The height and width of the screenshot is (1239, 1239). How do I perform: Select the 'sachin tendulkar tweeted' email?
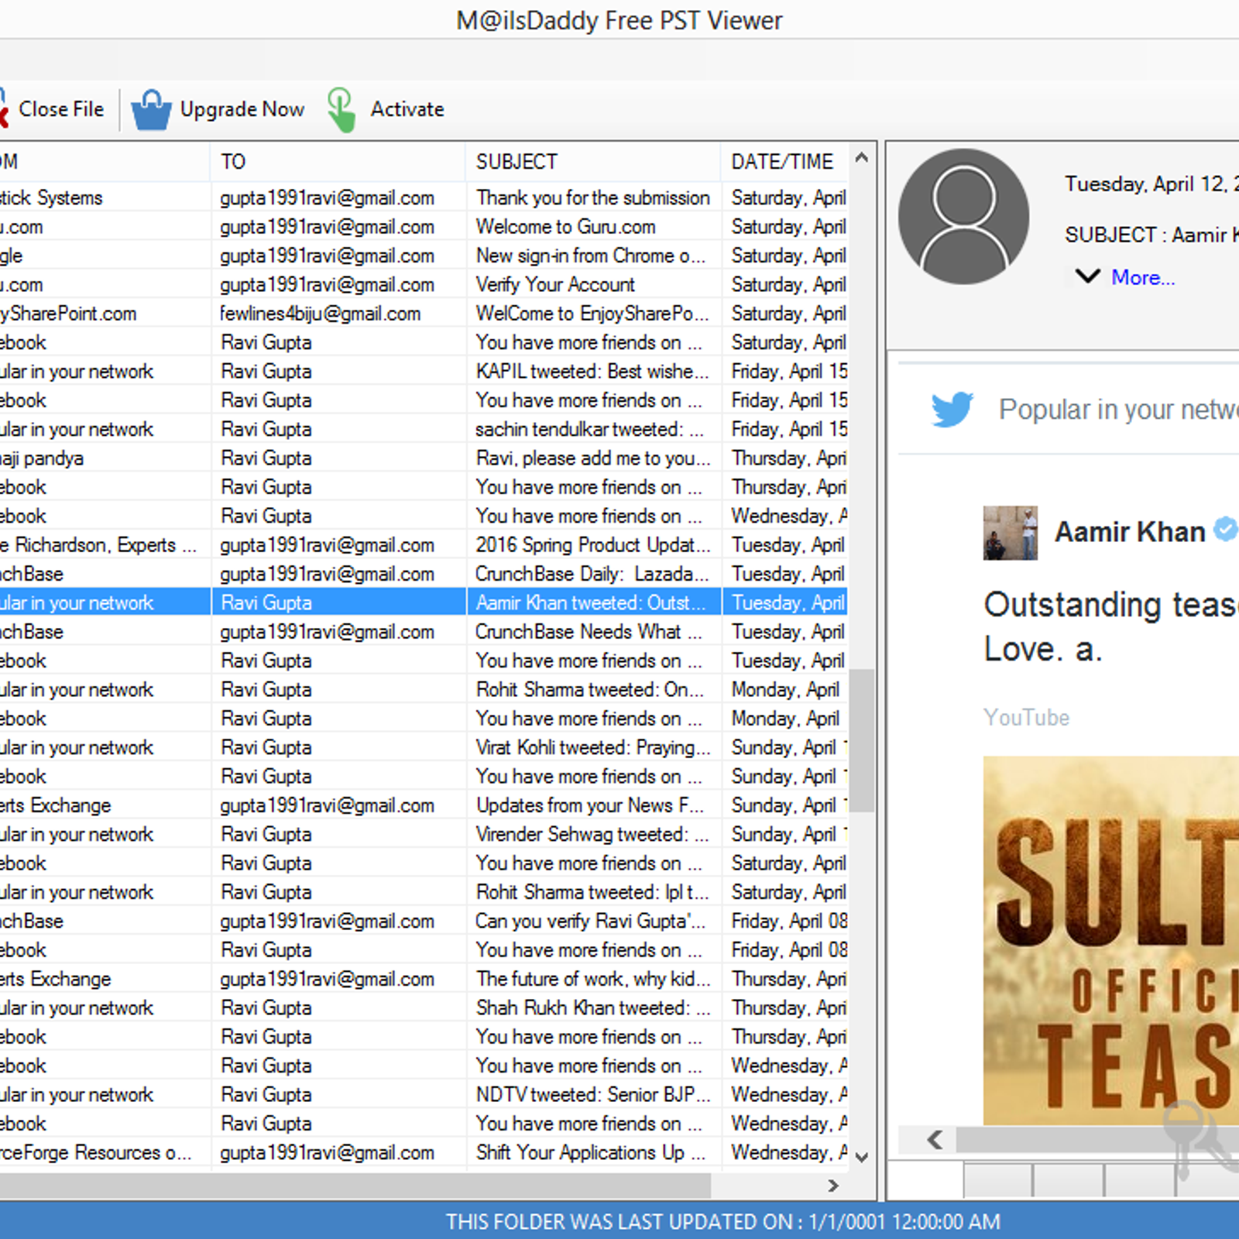424,429
